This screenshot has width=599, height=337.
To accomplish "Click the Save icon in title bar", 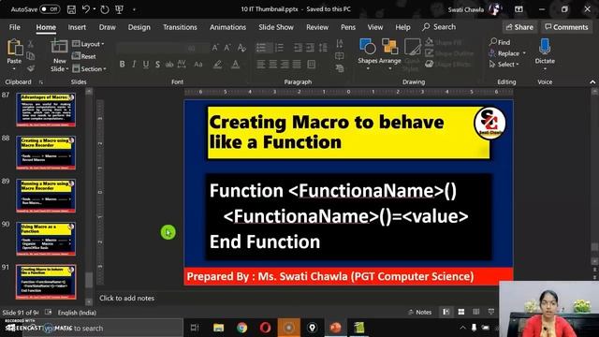I will (x=71, y=9).
